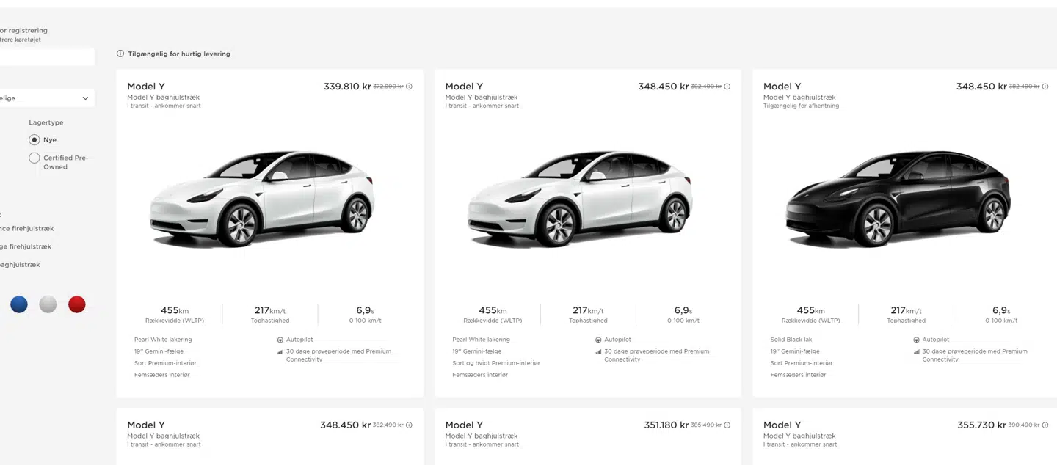The height and width of the screenshot is (465, 1057).
Task: Open the first Model Y listing card
Action: (269, 205)
